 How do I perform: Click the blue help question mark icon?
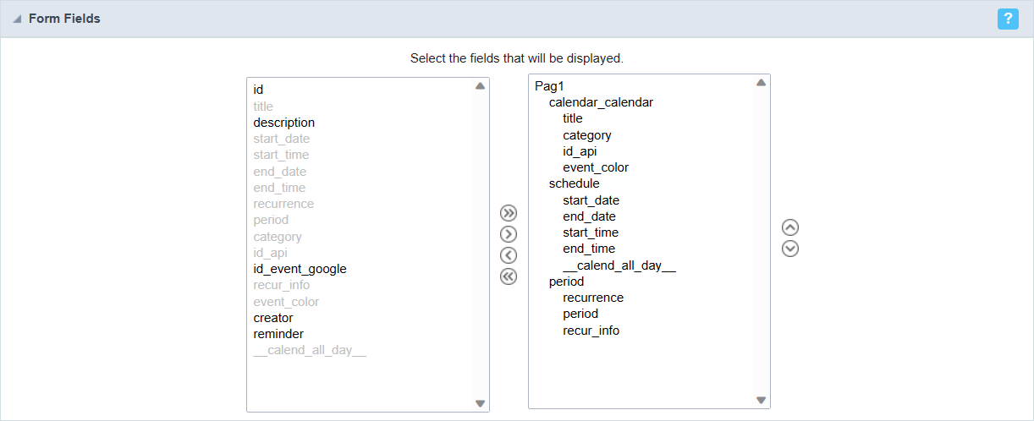(x=1008, y=19)
